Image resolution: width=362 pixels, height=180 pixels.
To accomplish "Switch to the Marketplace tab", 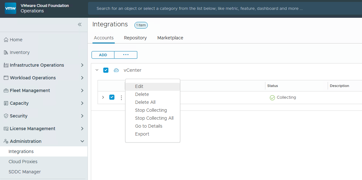I will 170,38.
